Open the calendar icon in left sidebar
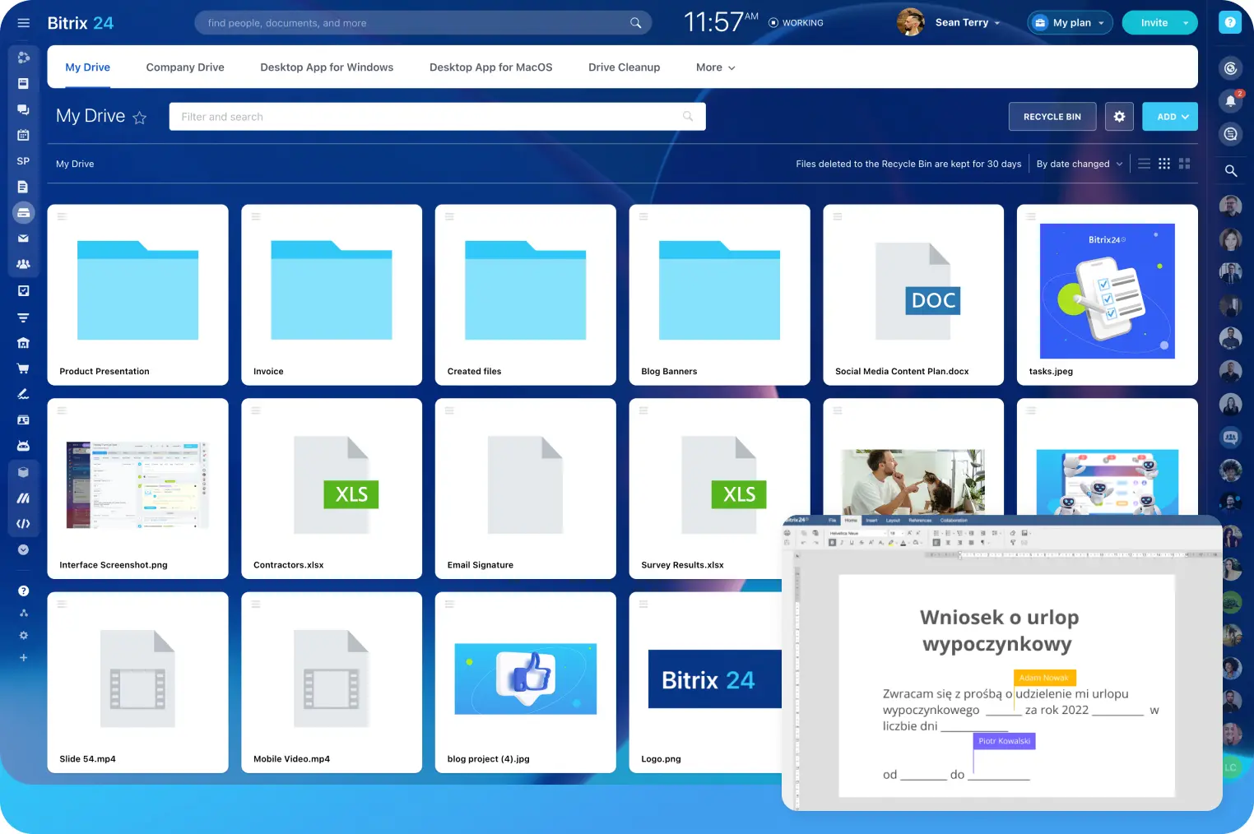This screenshot has width=1254, height=834. [23, 135]
